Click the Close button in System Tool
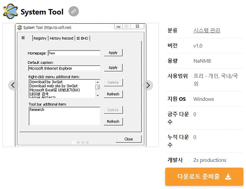 (129, 139)
